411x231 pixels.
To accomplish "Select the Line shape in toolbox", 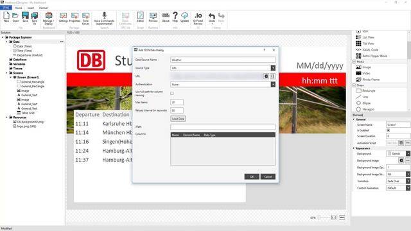I will point(362,97).
